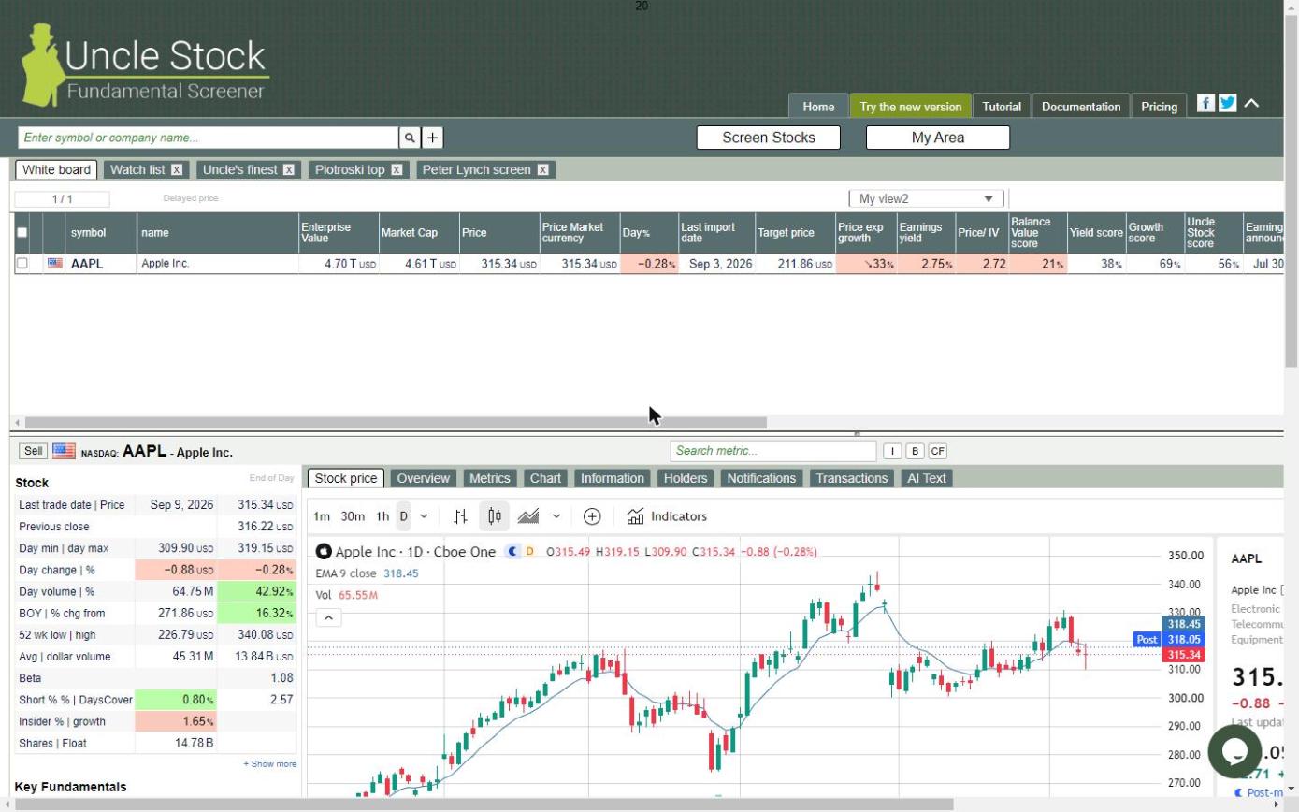Open the Tutorial link
The width and height of the screenshot is (1299, 812).
(x=1002, y=107)
